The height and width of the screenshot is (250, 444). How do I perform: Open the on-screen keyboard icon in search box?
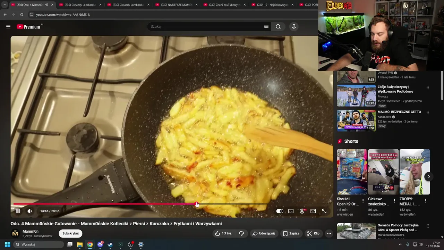tap(266, 27)
